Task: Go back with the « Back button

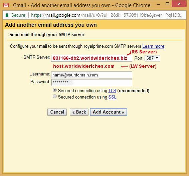Action: (79, 112)
